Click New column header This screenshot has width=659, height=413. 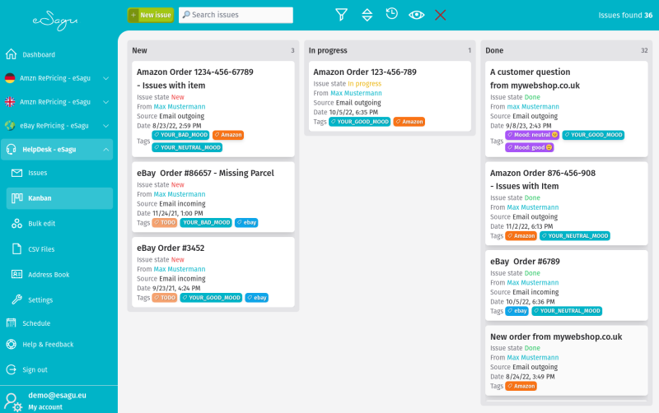pyautogui.click(x=139, y=50)
